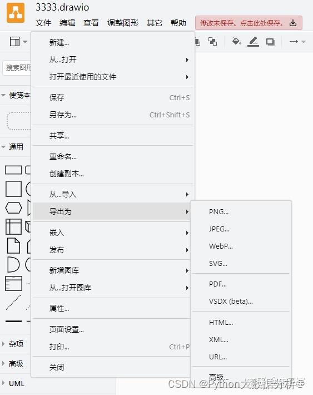
Task: Select the line color pen icon
Action: click(253, 42)
